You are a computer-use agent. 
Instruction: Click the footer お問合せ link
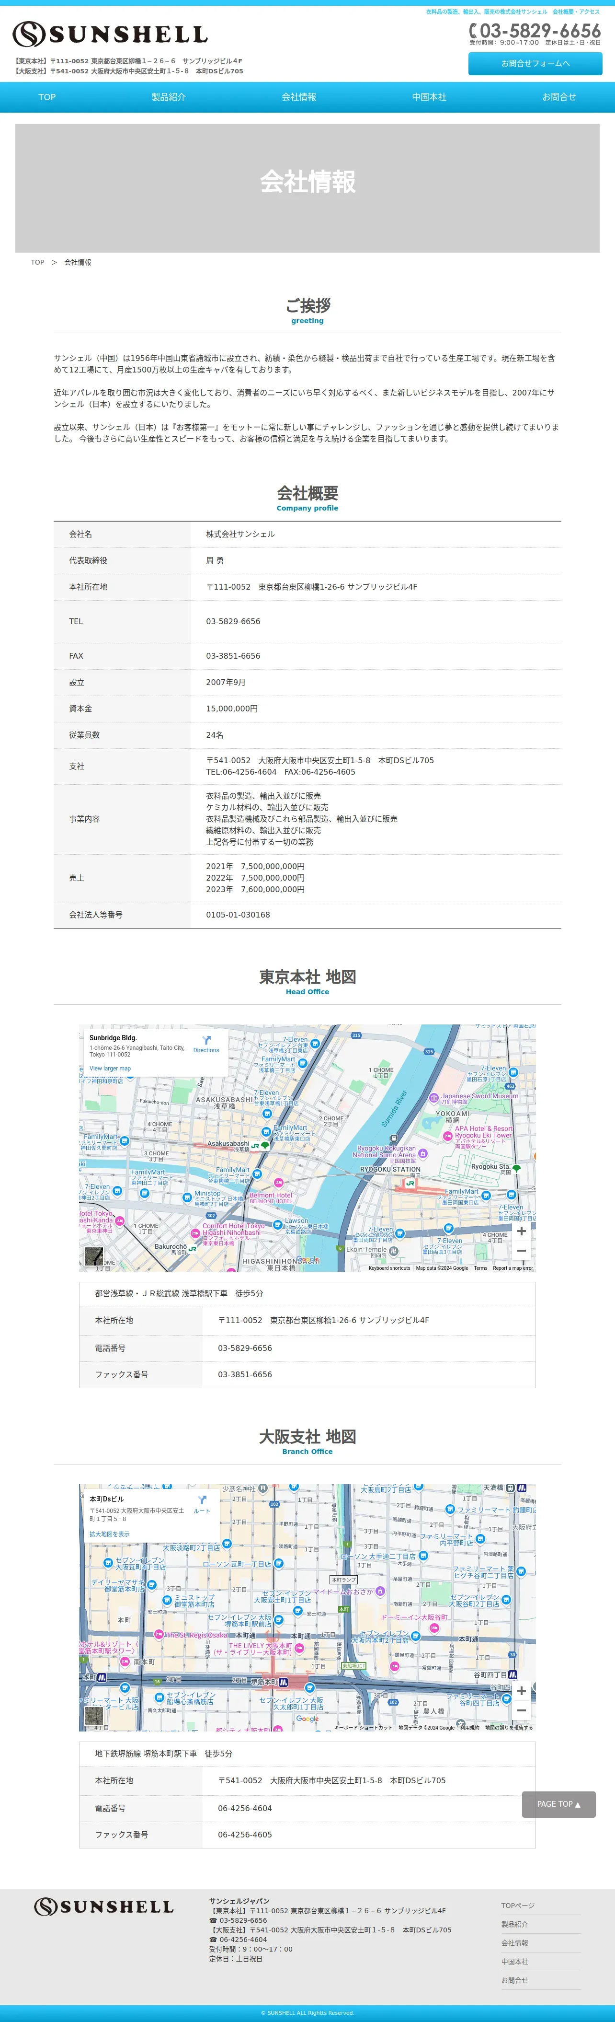click(x=514, y=1980)
